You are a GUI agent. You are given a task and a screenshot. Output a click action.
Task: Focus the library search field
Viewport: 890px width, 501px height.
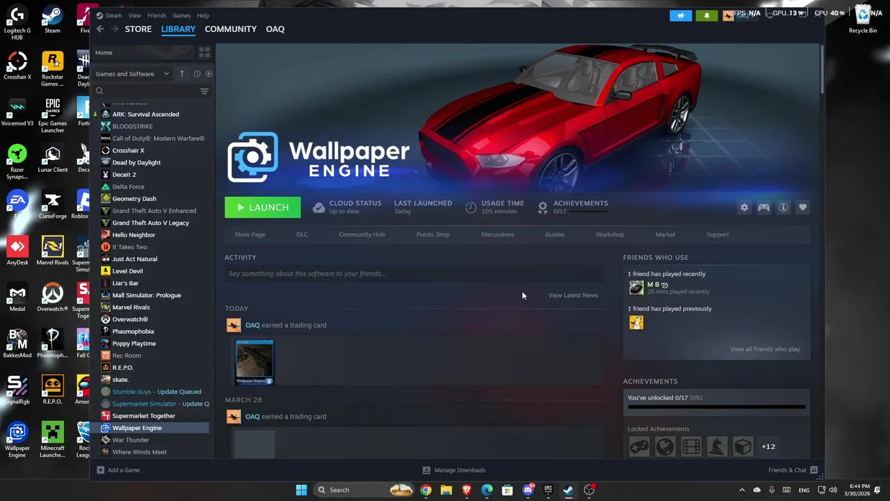tap(146, 91)
